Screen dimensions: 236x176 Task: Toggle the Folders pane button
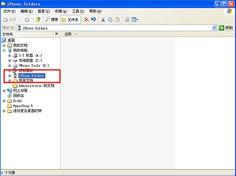70,20
